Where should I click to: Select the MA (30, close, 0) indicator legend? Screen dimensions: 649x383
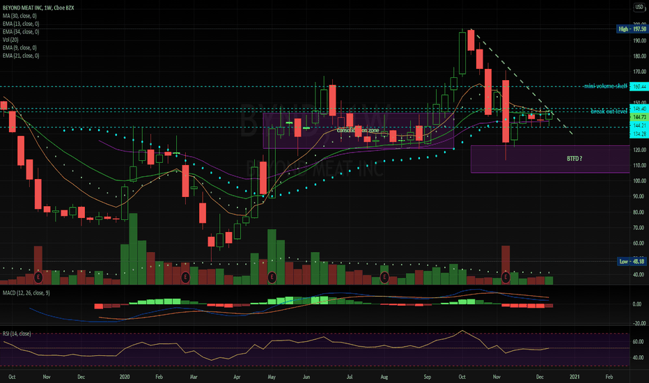click(19, 16)
